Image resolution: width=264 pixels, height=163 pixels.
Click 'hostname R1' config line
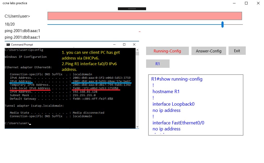[166, 92]
